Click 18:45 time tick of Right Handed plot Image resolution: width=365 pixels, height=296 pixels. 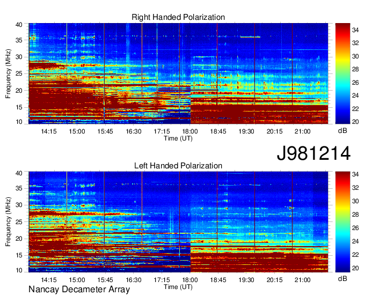[218, 131]
